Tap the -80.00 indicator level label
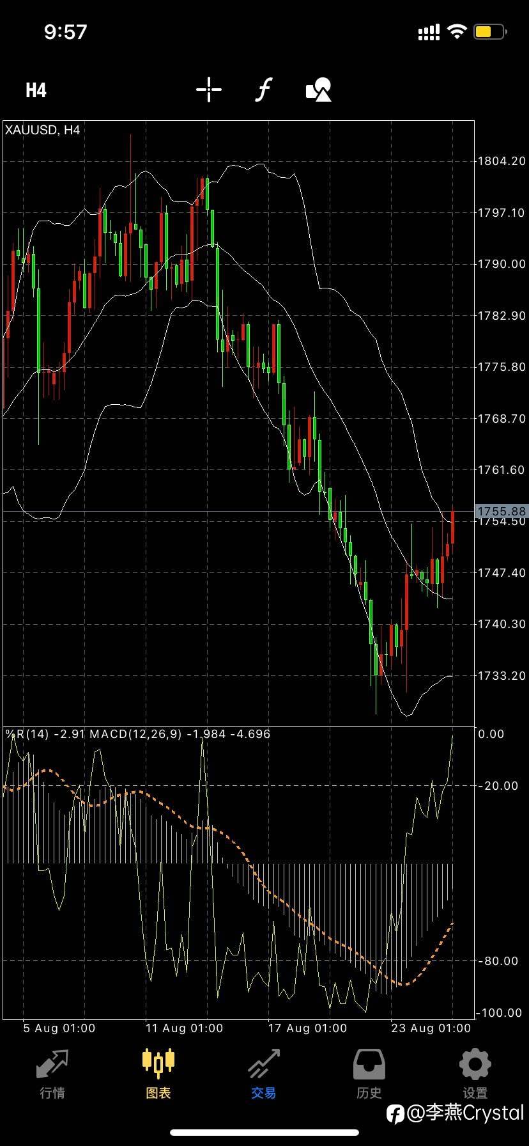The width and height of the screenshot is (529, 1146). point(498,961)
